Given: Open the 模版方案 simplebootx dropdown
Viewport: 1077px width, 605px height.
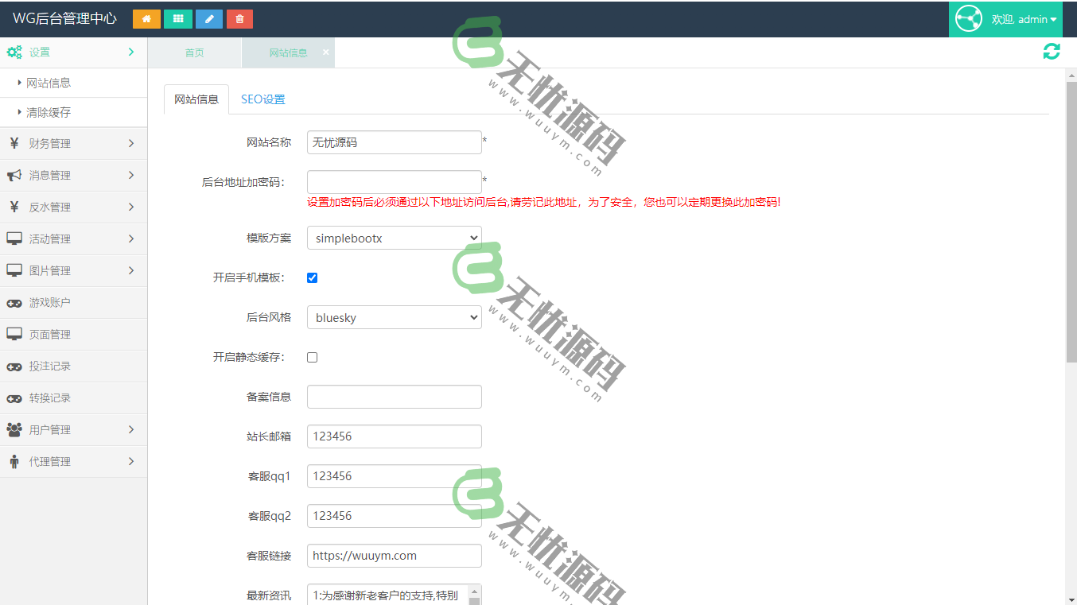Looking at the screenshot, I should (394, 237).
